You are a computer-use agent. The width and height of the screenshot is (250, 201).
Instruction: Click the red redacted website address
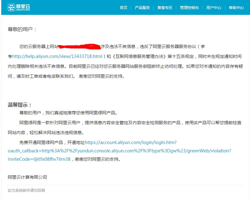[79, 47]
